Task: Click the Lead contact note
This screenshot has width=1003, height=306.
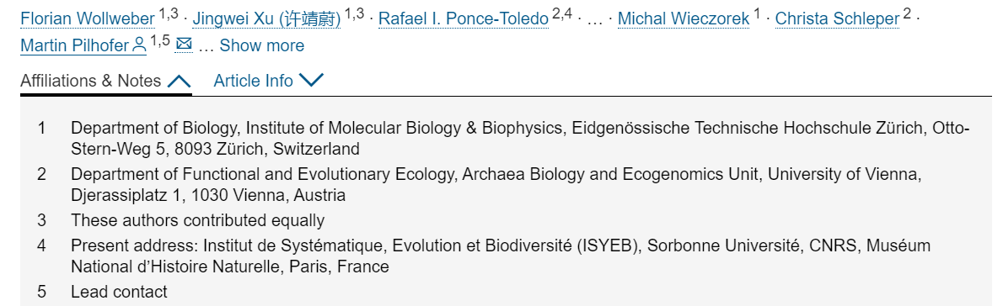Action: point(119,292)
